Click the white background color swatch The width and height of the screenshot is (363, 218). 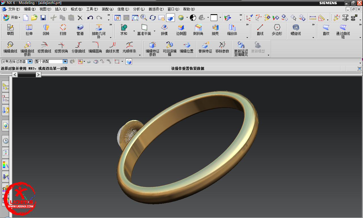[214, 18]
